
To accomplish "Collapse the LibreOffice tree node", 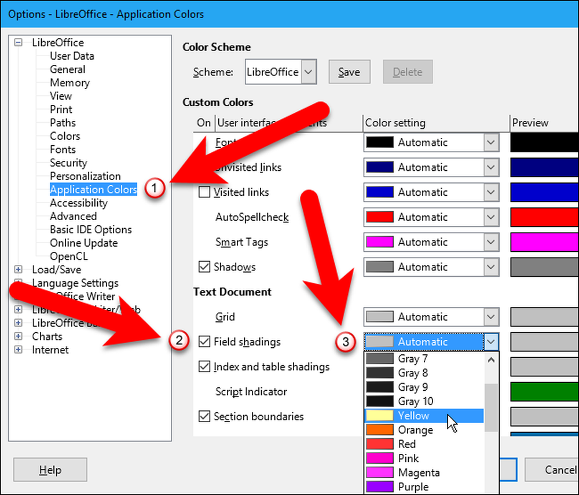I will click(x=18, y=42).
